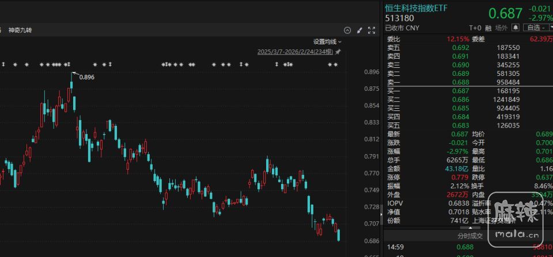Click the bell alert icon
The width and height of the screenshot is (553, 257).
point(516,27)
